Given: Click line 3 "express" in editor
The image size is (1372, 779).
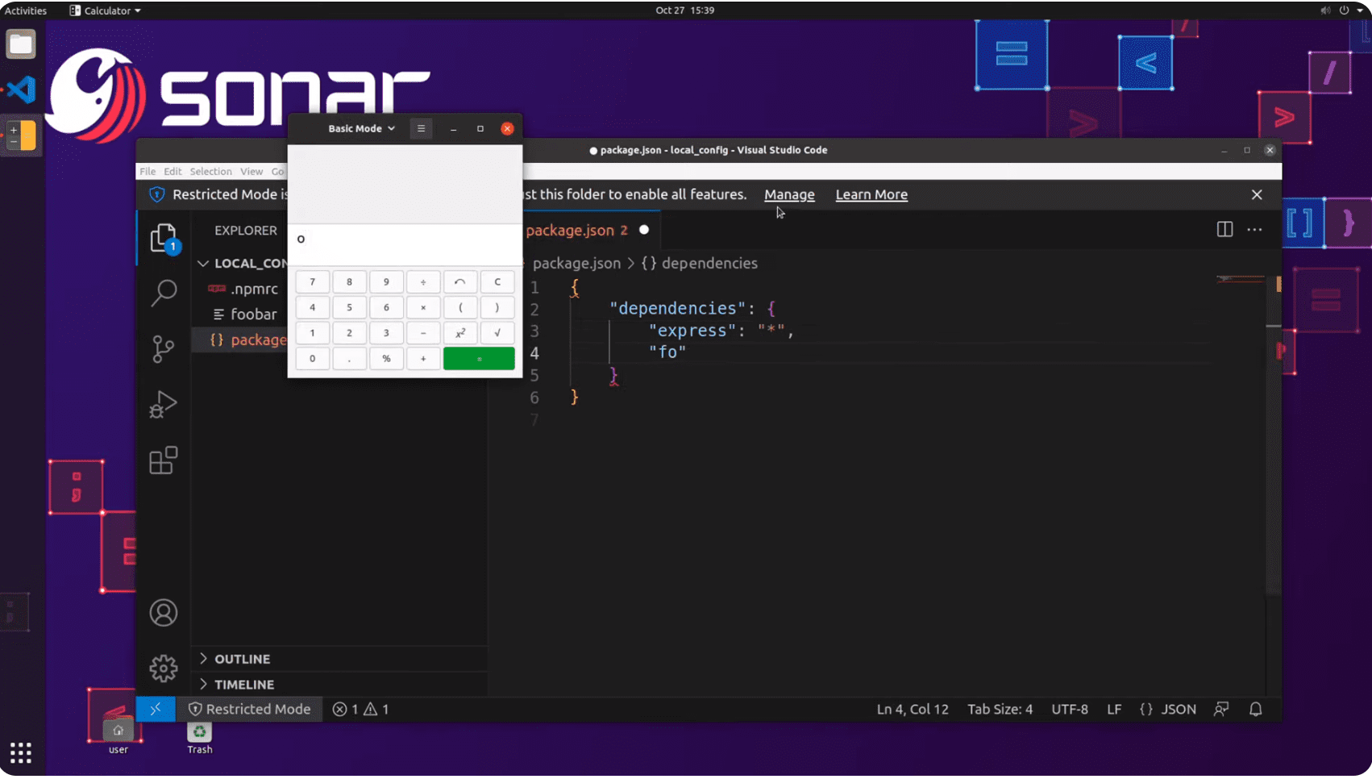Looking at the screenshot, I should point(692,331).
